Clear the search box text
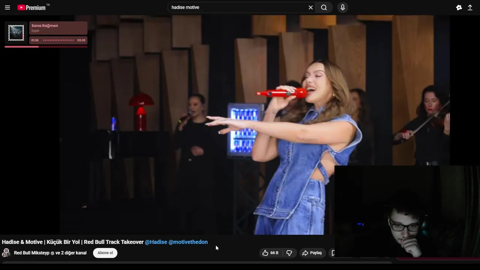480x270 pixels. [x=310, y=7]
